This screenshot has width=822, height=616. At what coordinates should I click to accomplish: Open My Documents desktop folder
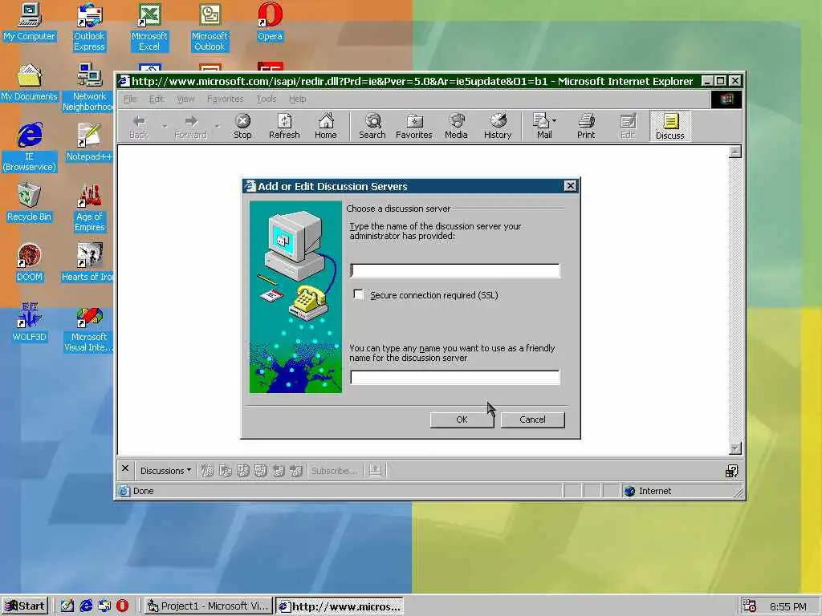coord(30,83)
